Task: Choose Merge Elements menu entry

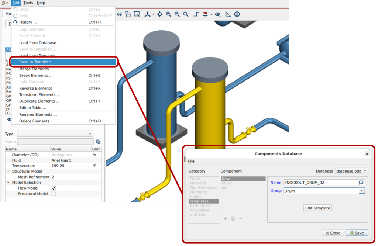Action: coord(63,69)
